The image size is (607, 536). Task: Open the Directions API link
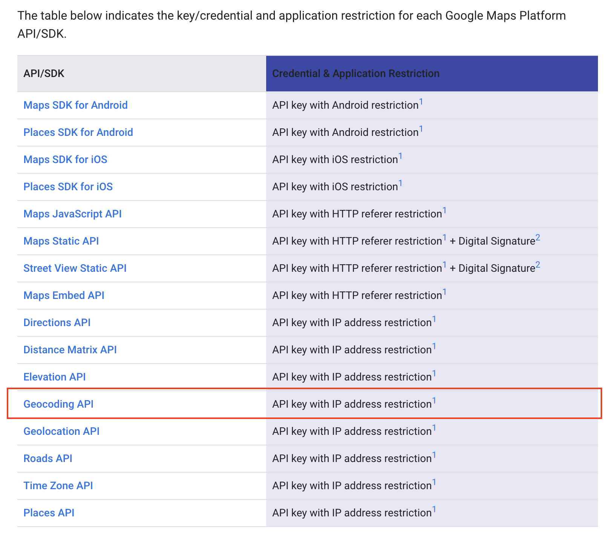(x=57, y=322)
